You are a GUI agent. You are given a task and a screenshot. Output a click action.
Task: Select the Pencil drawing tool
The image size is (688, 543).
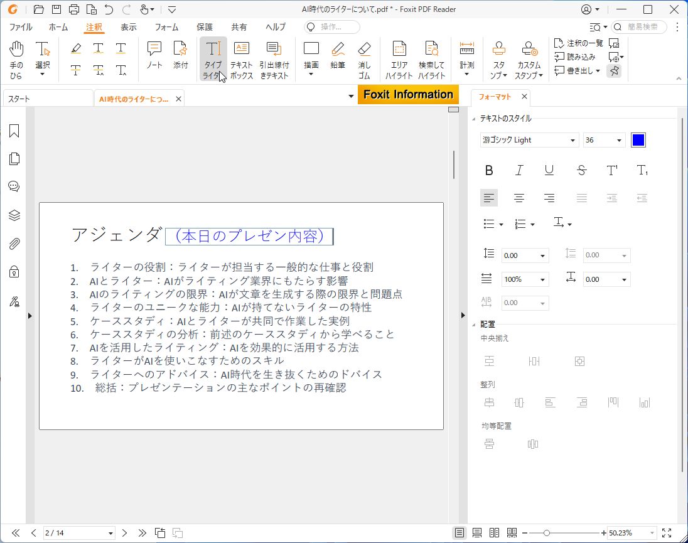coord(338,55)
